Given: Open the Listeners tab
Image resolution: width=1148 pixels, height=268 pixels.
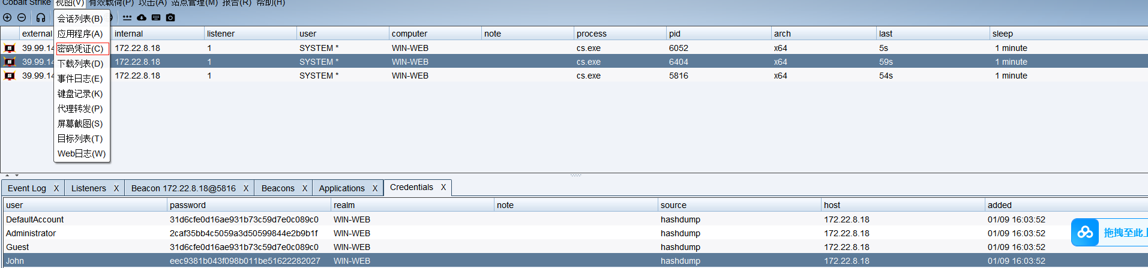Looking at the screenshot, I should point(88,188).
